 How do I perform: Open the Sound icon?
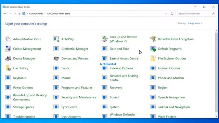click(x=104, y=97)
